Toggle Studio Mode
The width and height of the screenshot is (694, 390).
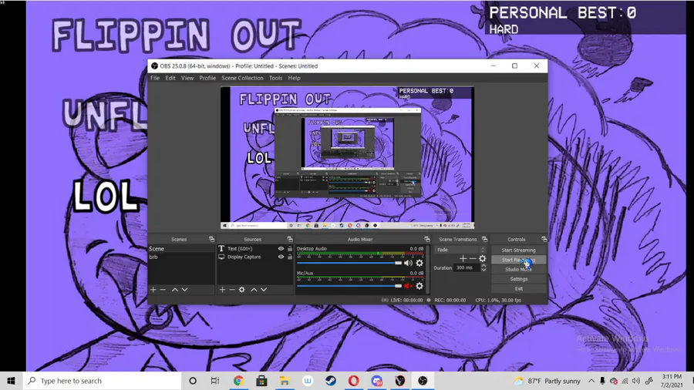click(x=519, y=269)
